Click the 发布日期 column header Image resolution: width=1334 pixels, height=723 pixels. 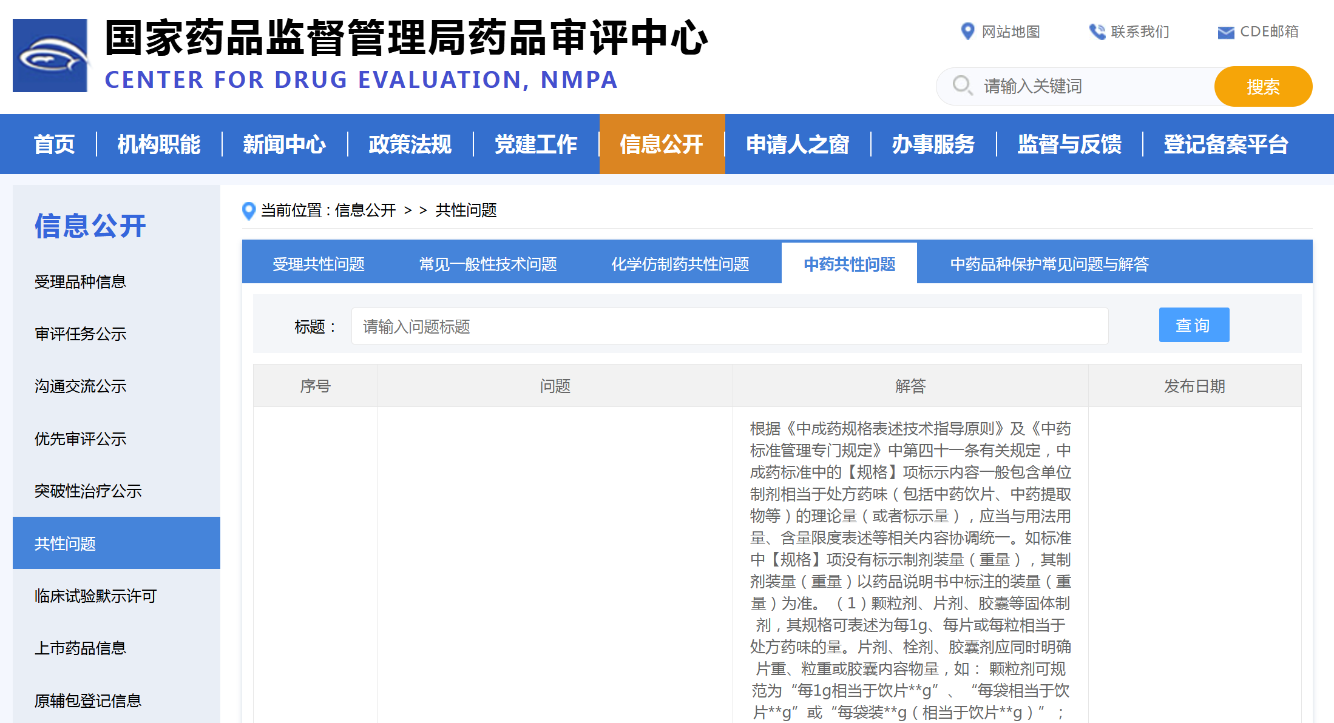(x=1194, y=386)
